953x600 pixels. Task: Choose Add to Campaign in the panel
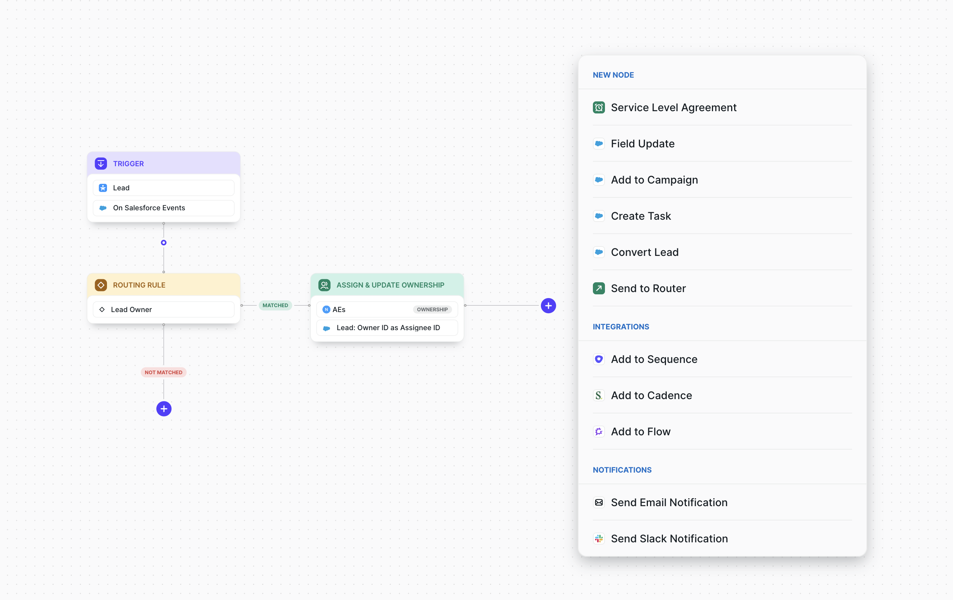[x=654, y=179]
